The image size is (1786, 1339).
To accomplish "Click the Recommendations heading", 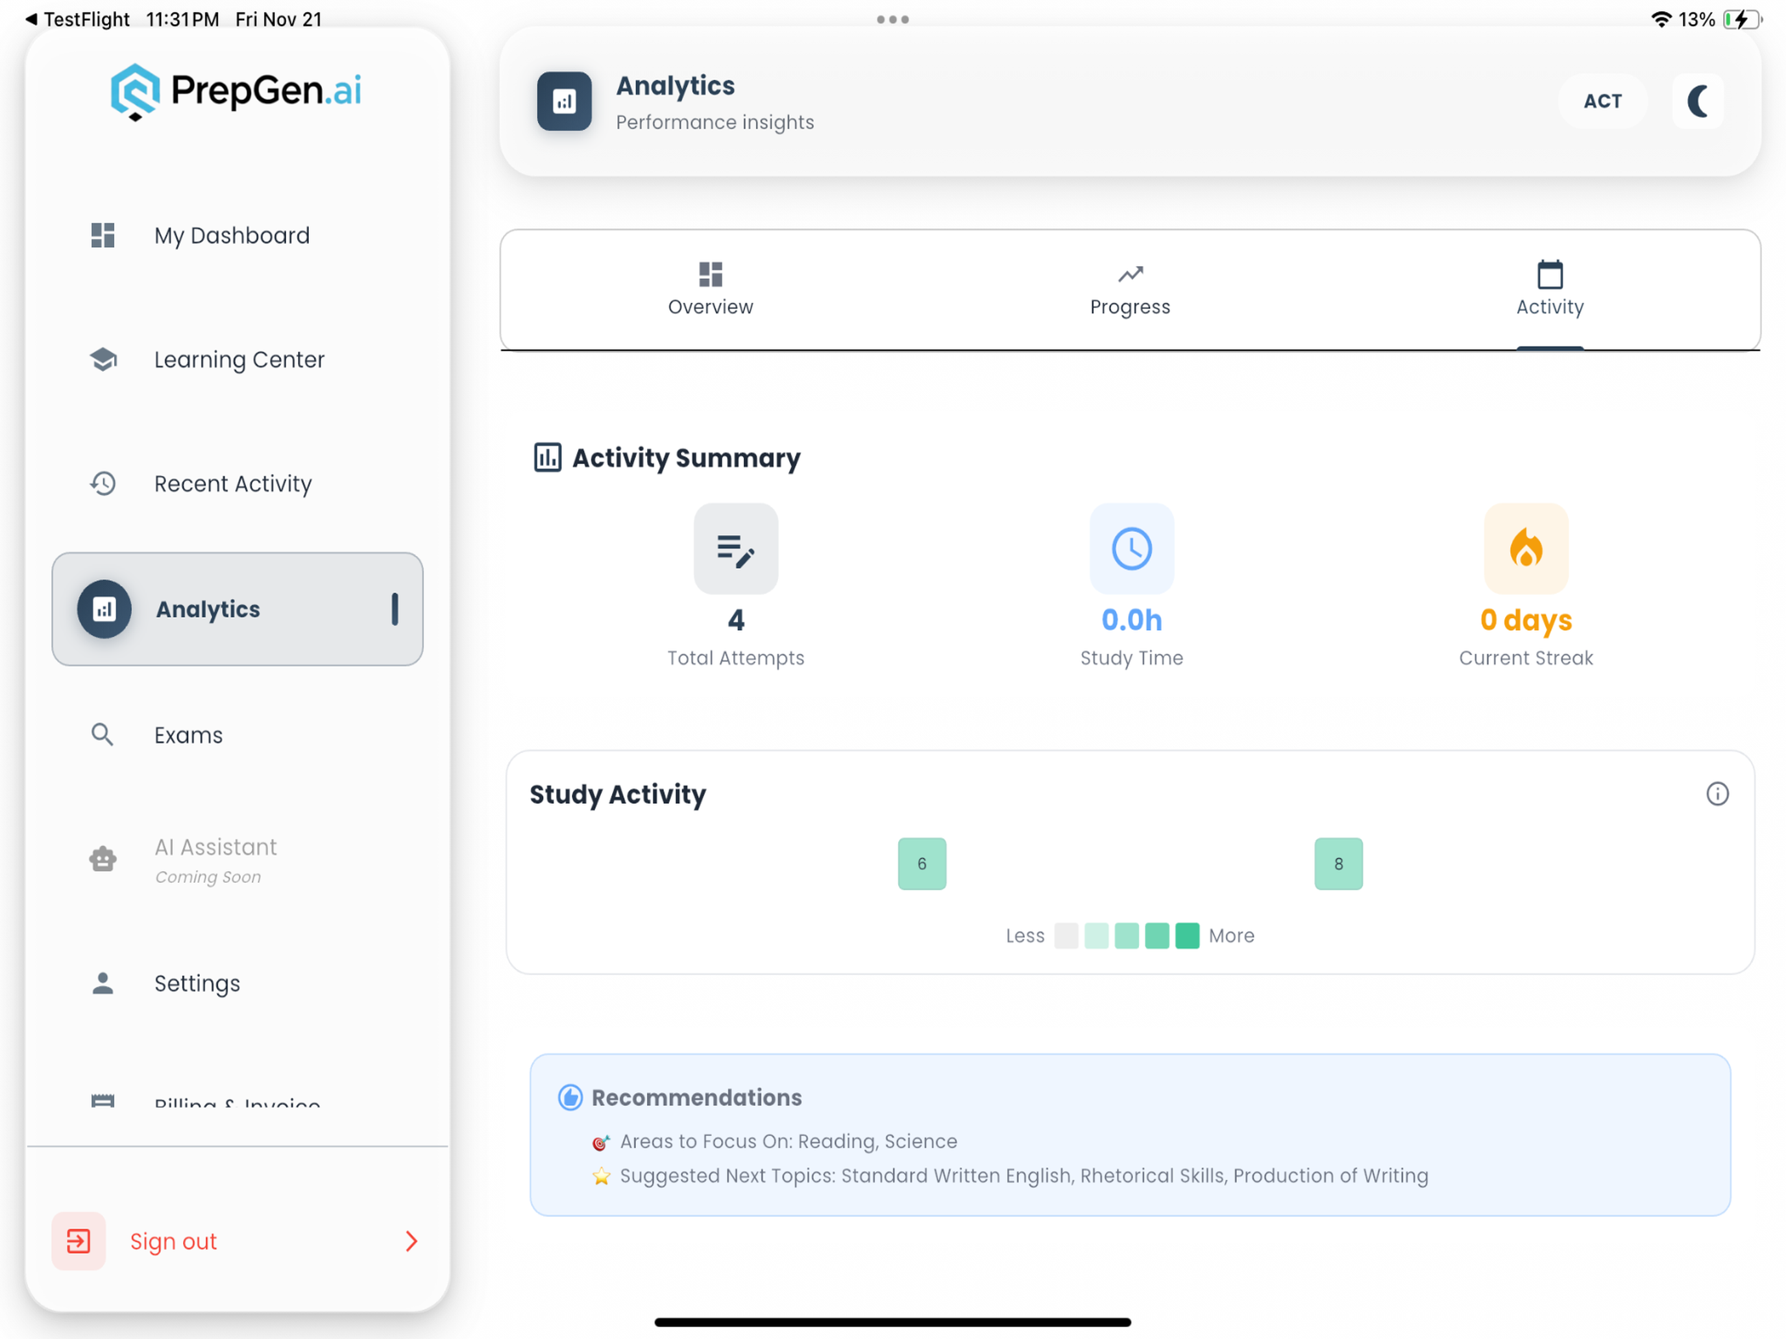I will [697, 1098].
